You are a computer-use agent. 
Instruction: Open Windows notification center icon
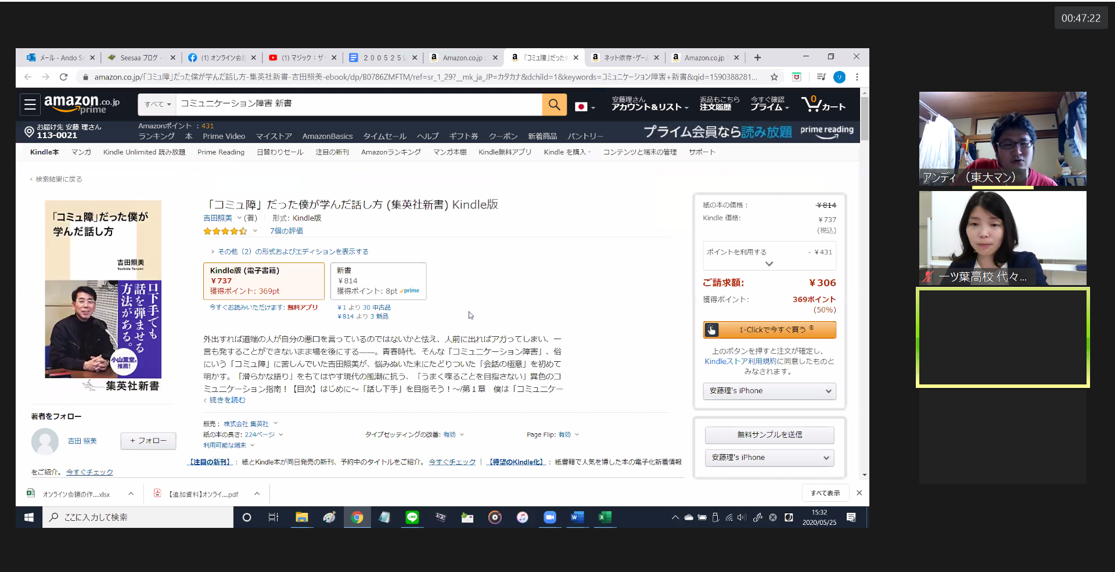(851, 517)
